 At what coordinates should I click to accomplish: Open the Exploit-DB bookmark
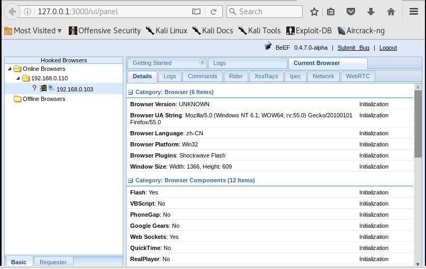(x=309, y=31)
